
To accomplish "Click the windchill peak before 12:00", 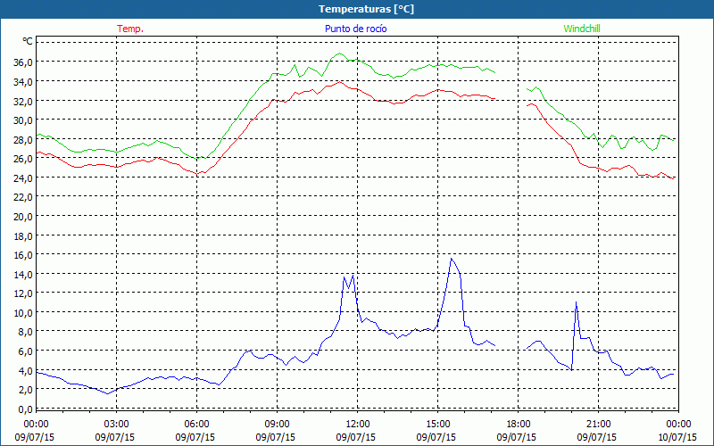I will click(339, 54).
